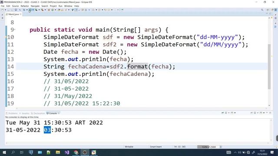Click the New Java Class green icon

pos(53,10)
